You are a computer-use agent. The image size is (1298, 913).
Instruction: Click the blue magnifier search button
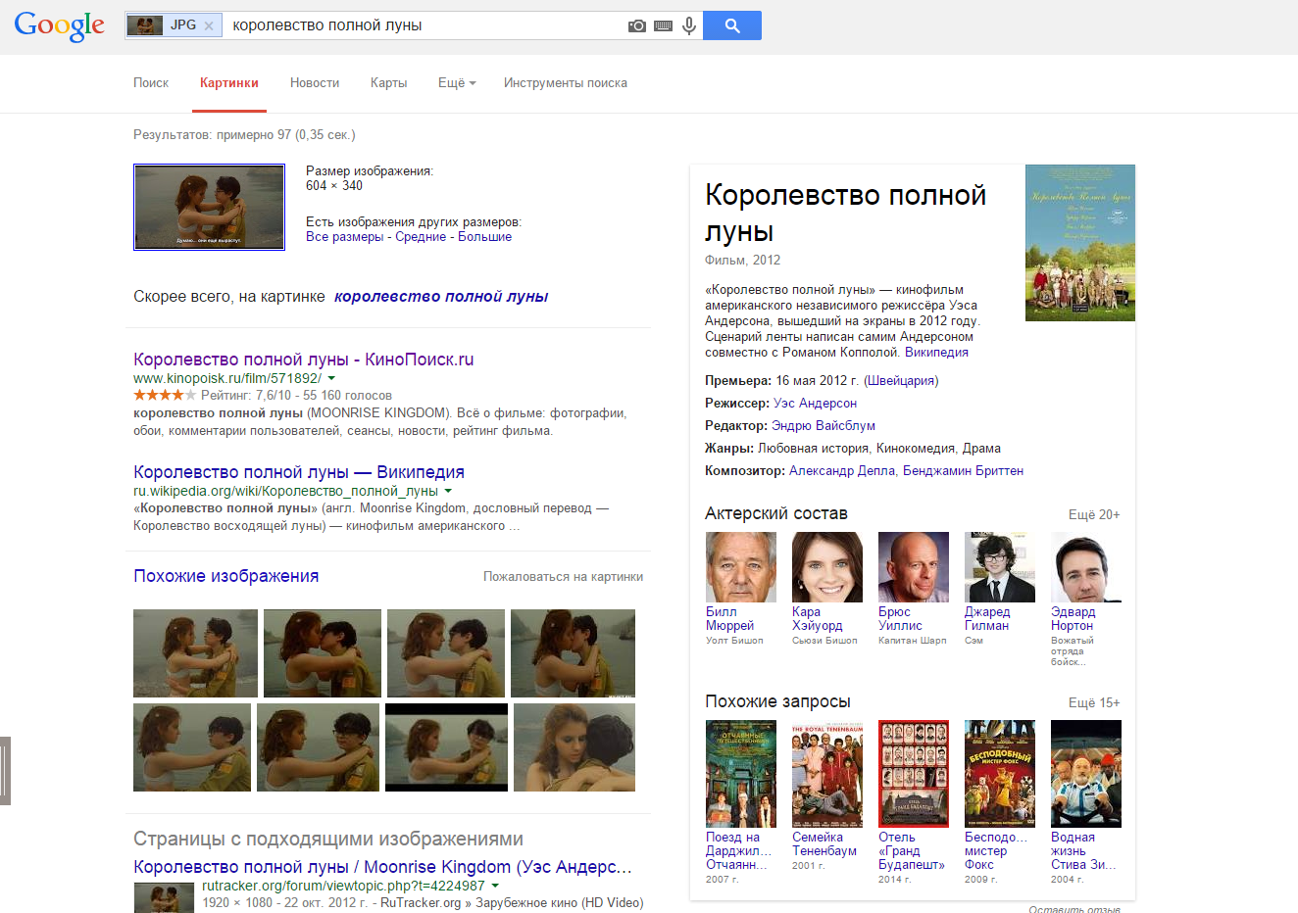pyautogui.click(x=732, y=25)
